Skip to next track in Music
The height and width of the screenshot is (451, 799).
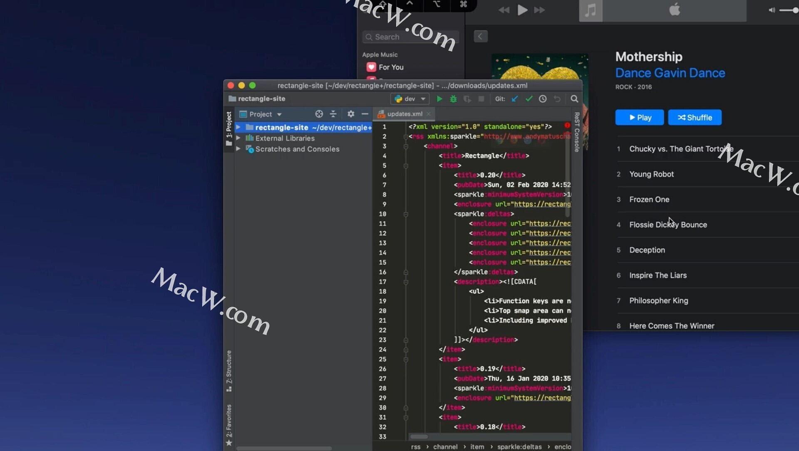[x=539, y=10]
